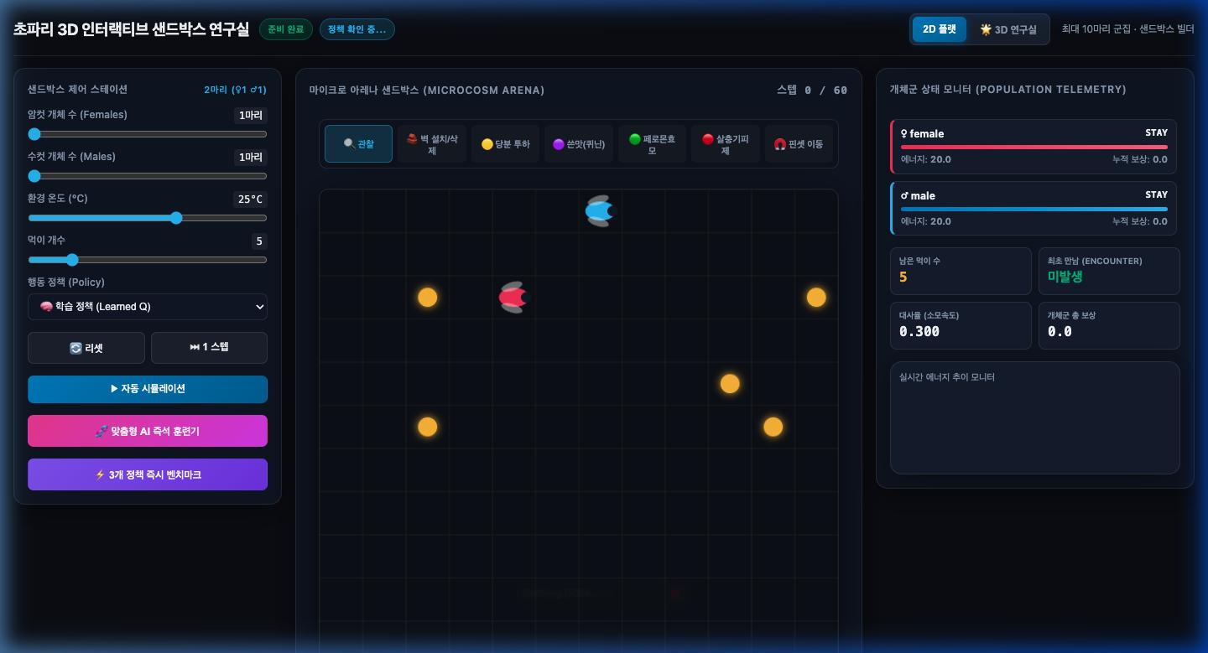Select the 관찰 observe tool
The image size is (1208, 653).
point(358,143)
